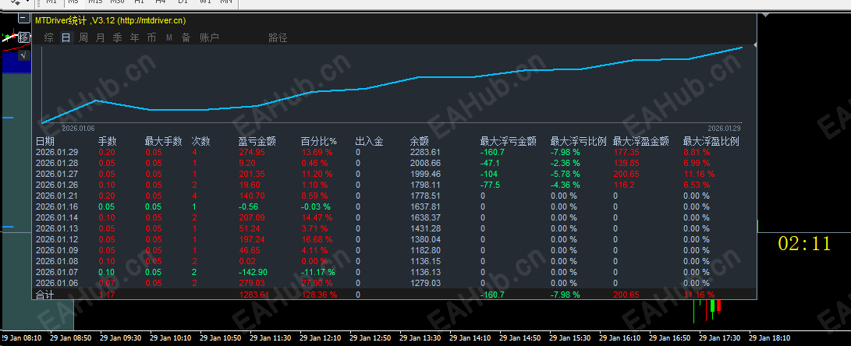Click the -47.1 max floating loss value
851x346 pixels.
(490, 163)
